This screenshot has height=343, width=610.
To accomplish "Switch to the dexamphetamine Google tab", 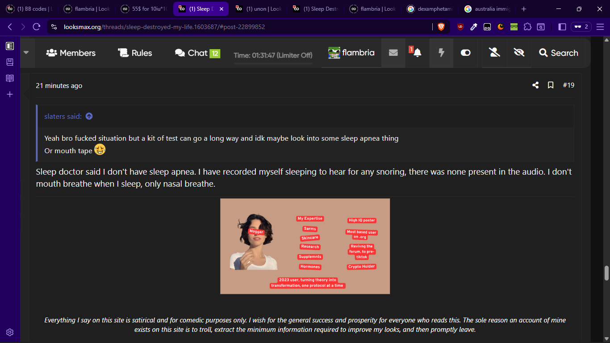I will point(430,9).
